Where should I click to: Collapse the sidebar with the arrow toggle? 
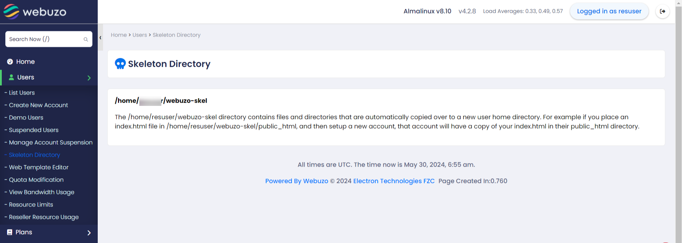click(x=101, y=38)
